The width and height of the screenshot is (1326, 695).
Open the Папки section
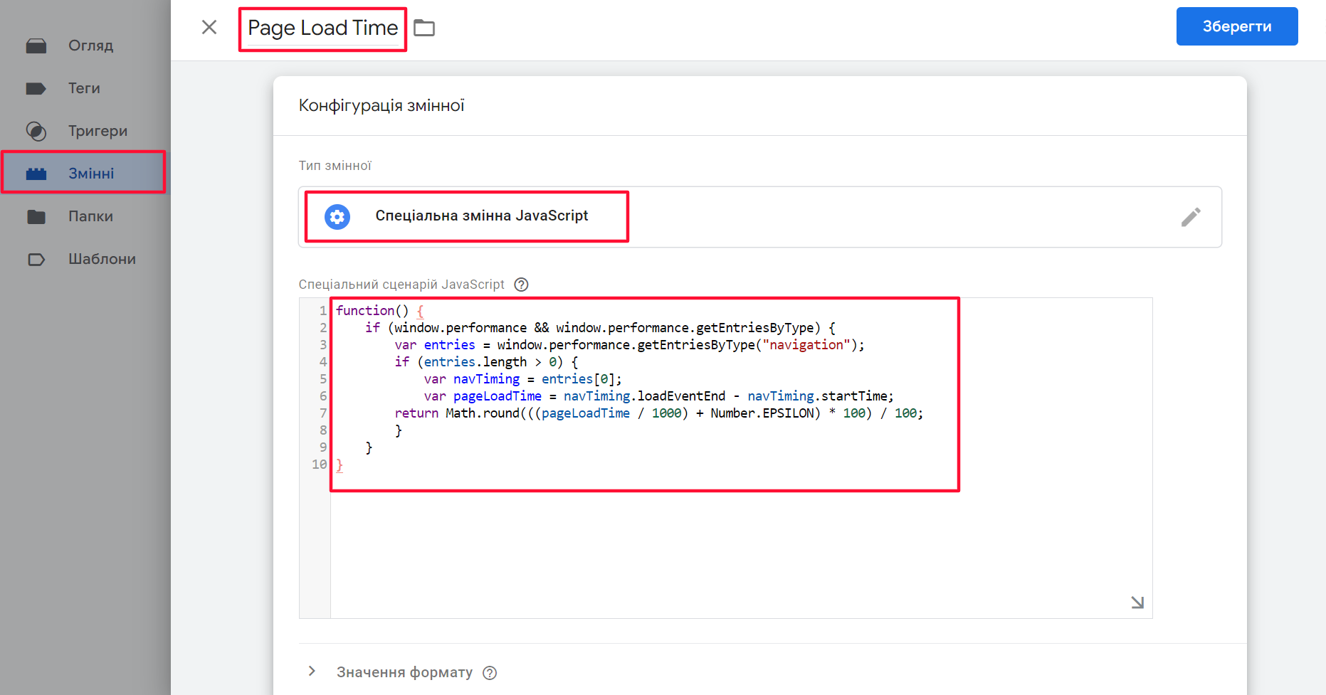pos(90,216)
